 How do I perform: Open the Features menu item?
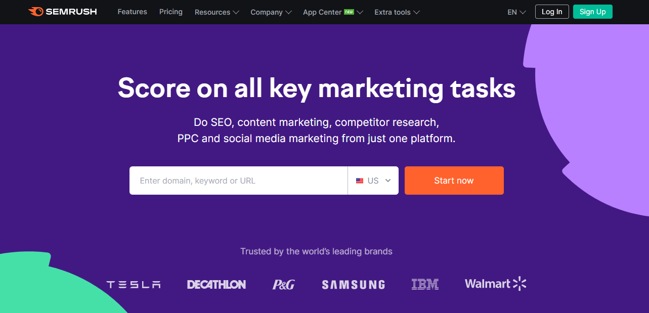click(132, 12)
